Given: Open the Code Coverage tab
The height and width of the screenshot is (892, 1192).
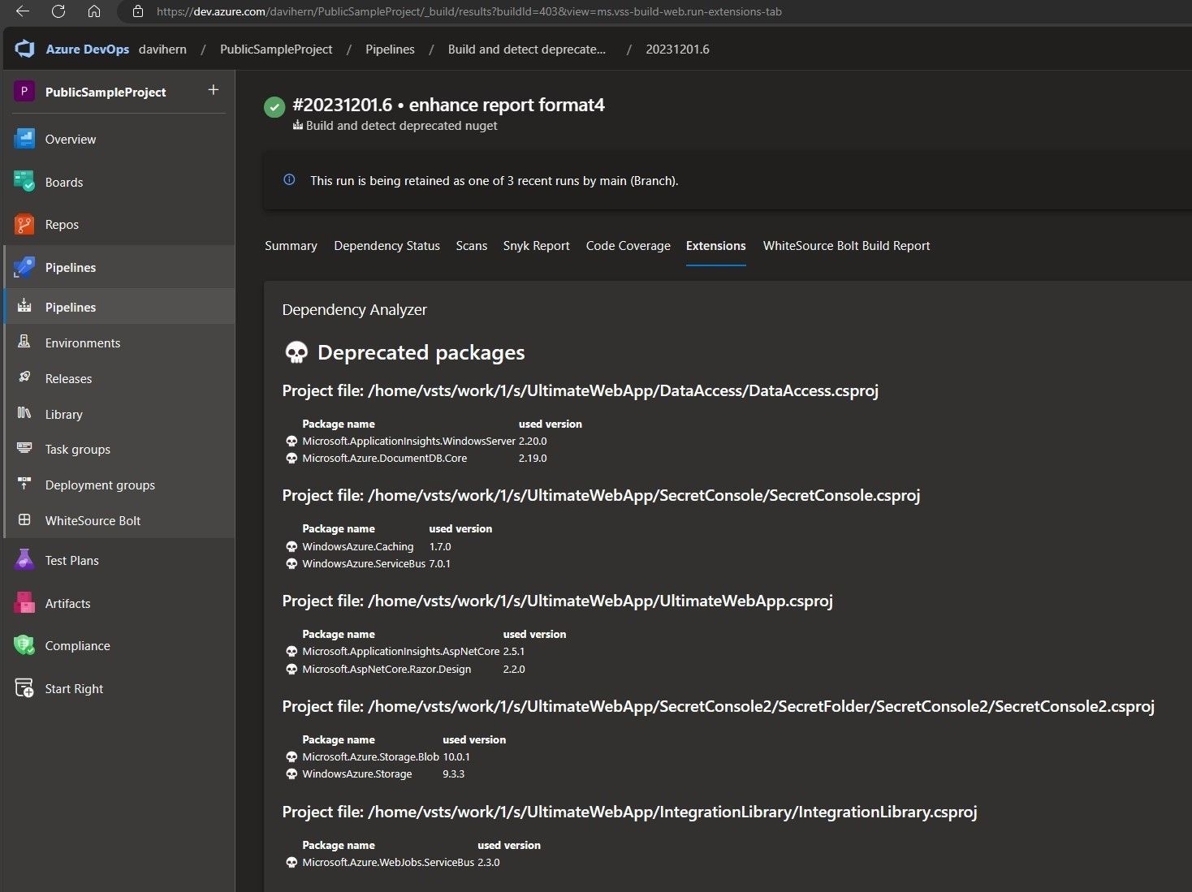Looking at the screenshot, I should 628,245.
